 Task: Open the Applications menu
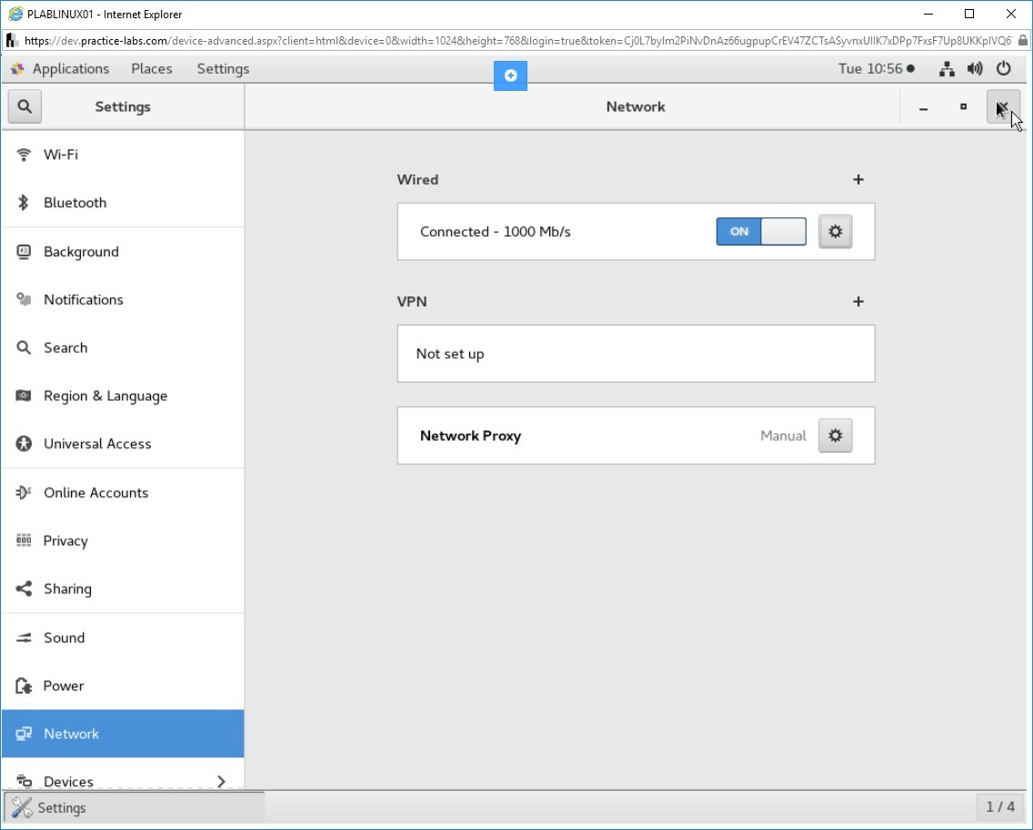click(61, 69)
